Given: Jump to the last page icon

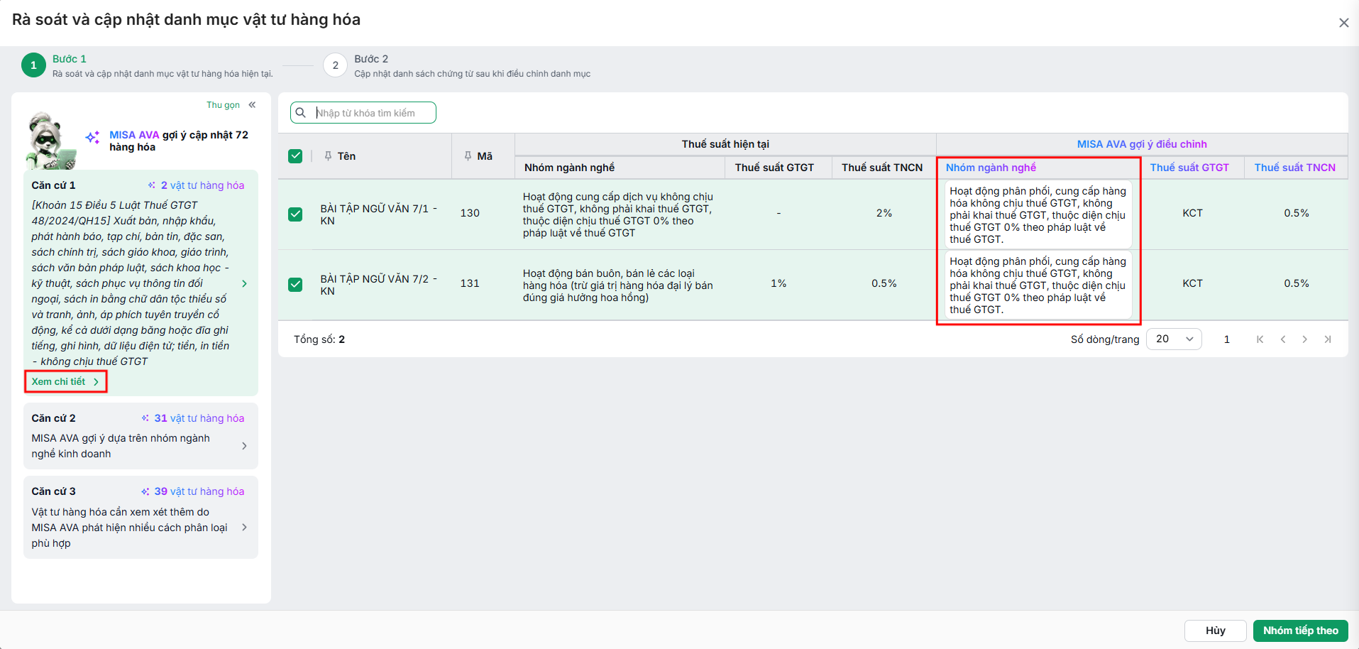Looking at the screenshot, I should coord(1327,339).
